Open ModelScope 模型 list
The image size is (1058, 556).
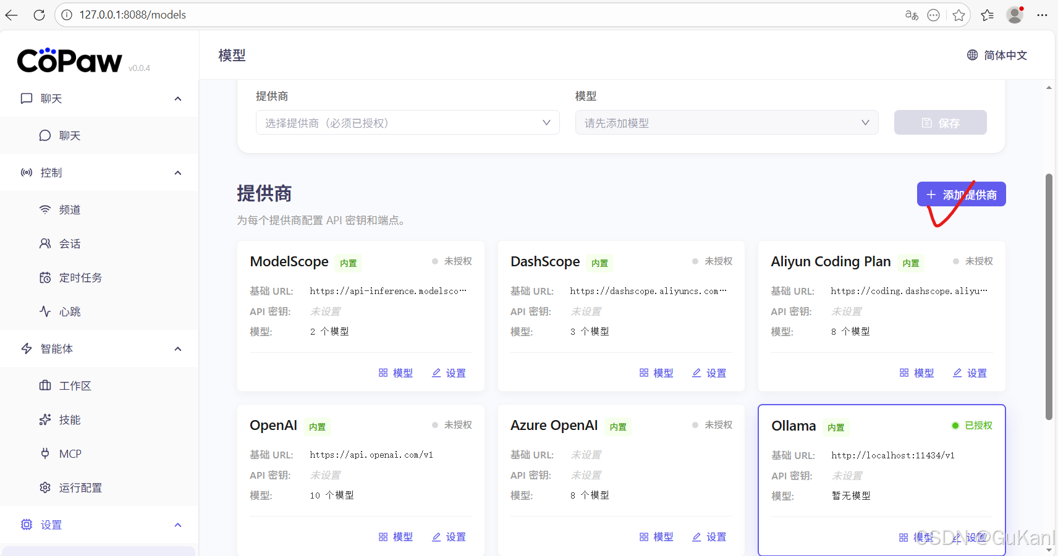click(396, 373)
